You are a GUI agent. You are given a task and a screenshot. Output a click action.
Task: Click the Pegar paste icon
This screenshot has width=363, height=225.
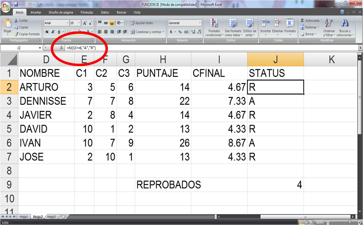click(x=7, y=24)
